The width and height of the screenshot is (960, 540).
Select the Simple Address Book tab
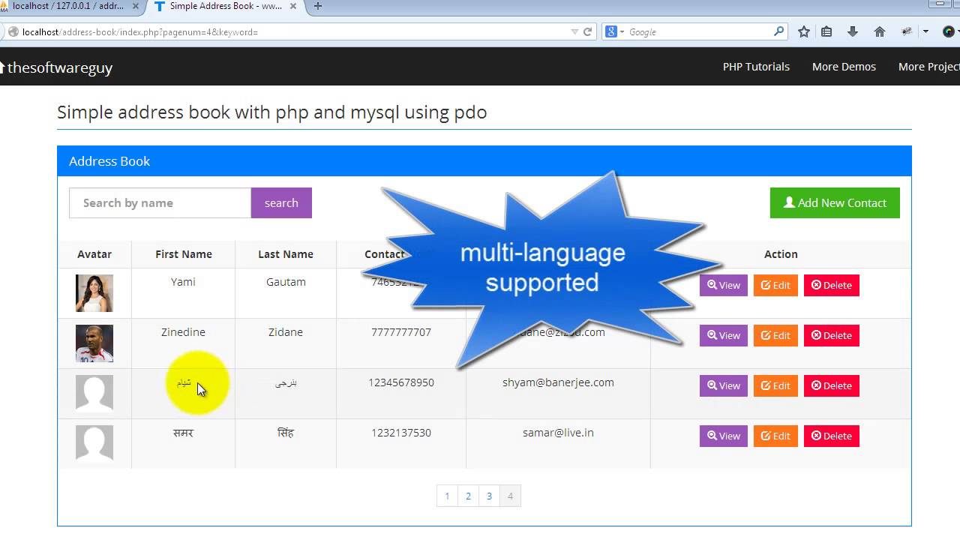point(225,6)
